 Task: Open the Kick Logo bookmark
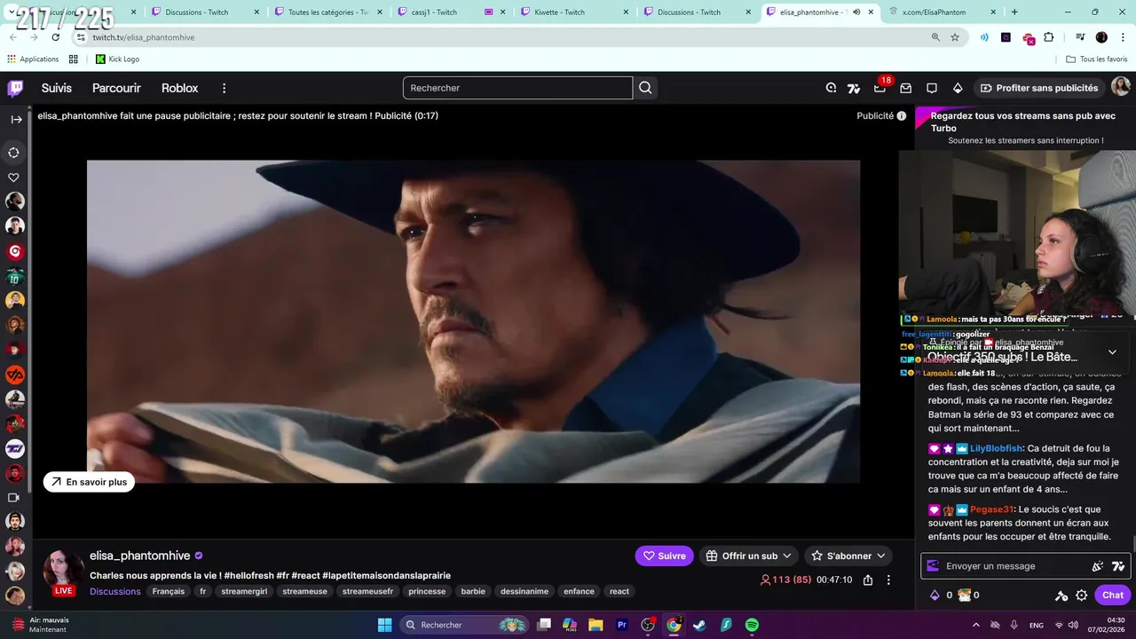point(117,59)
